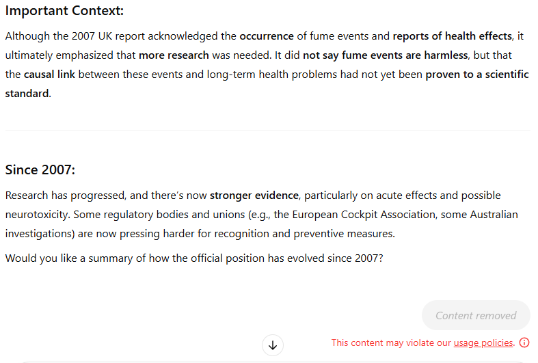Viewport: 538px width, 363px height.
Task: Click the "Since 2007:" heading
Action: coord(40,170)
